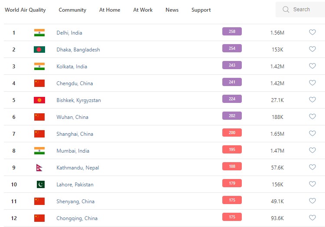Favorite Kathmandu, Nepal using heart icon

(x=312, y=167)
